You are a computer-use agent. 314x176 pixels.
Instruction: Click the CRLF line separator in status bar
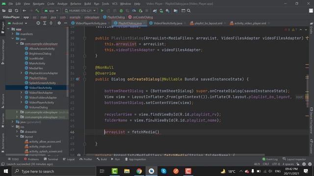pos(266,164)
